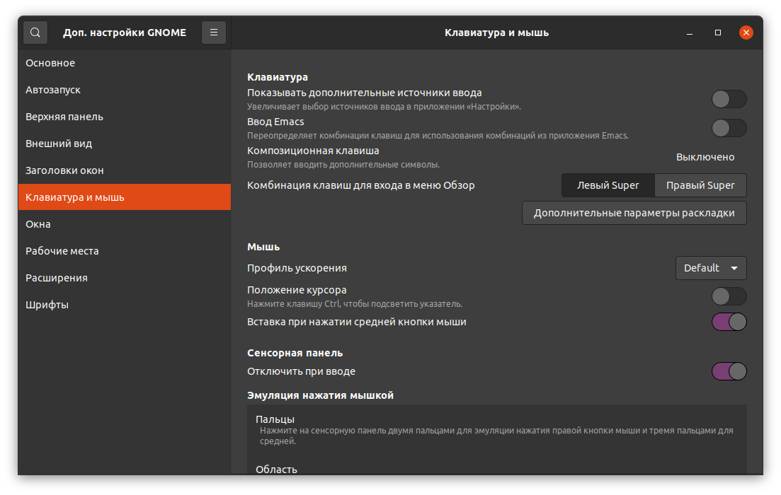Select Левый Super for Overview shortcut
Viewport: 781px width, 495px height.
click(608, 185)
